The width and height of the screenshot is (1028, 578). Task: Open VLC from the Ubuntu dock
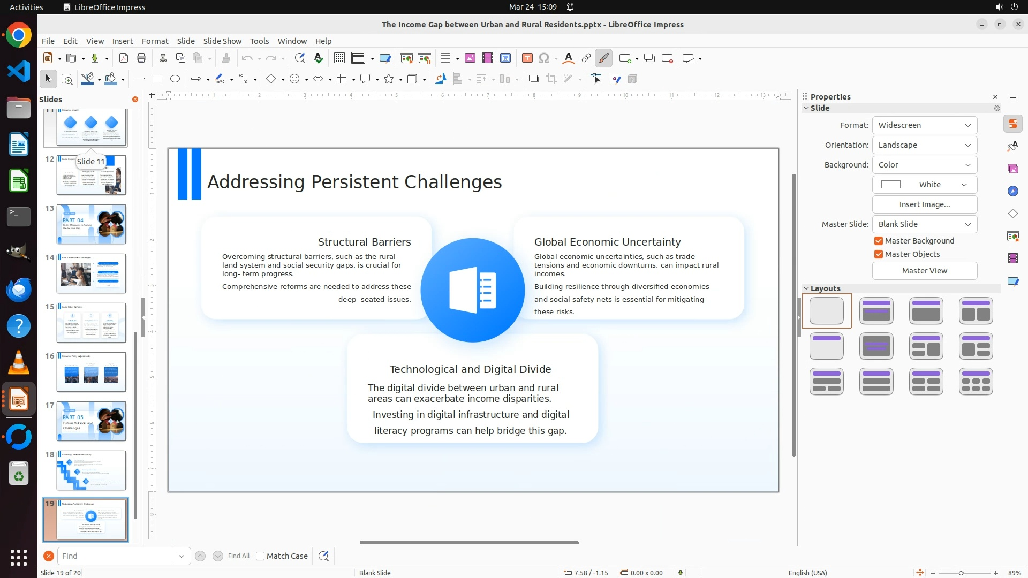click(x=19, y=363)
